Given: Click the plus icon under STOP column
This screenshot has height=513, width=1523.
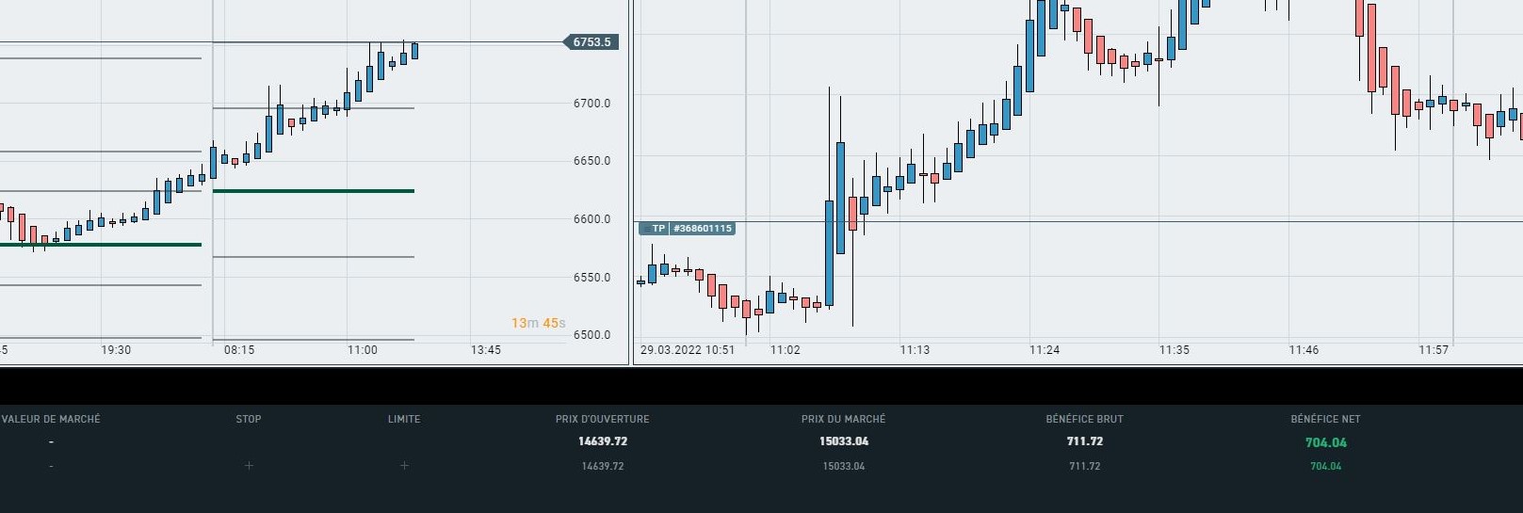Looking at the screenshot, I should pyautogui.click(x=249, y=466).
